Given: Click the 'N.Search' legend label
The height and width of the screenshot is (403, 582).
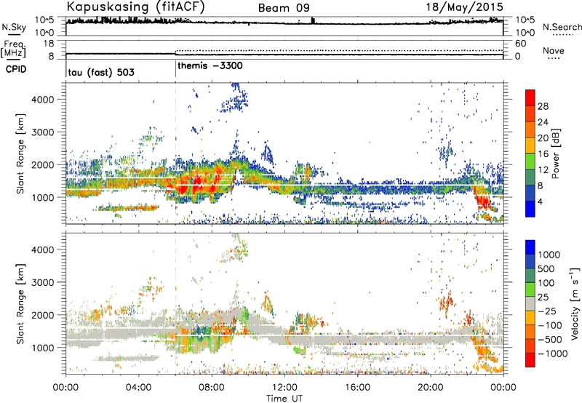Looking at the screenshot, I should (562, 27).
